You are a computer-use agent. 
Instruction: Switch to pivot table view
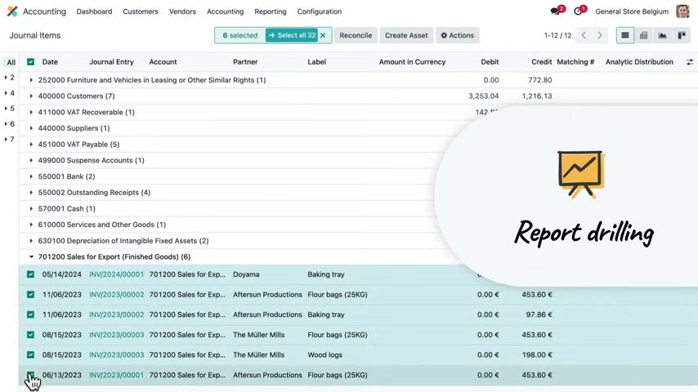(644, 35)
